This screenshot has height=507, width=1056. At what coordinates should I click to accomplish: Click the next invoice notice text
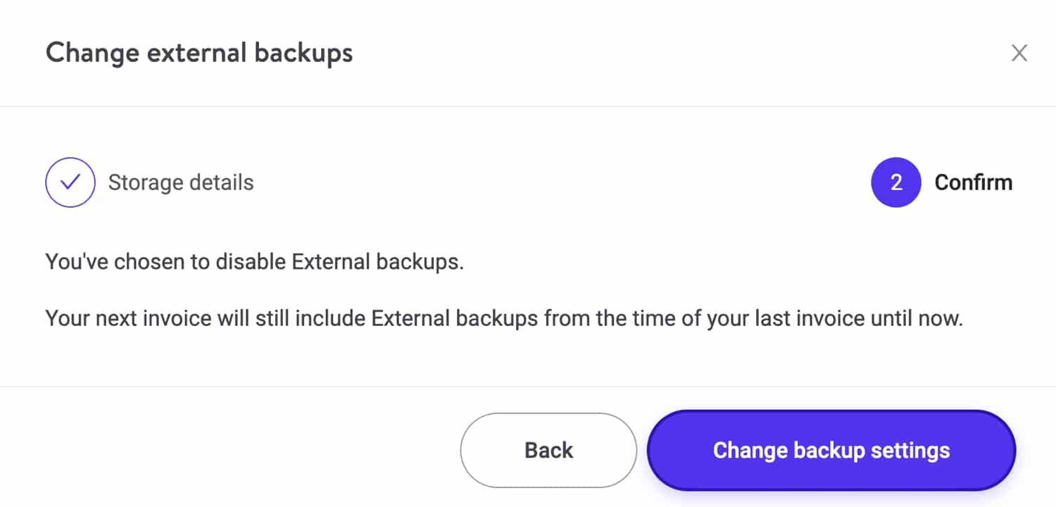point(503,318)
